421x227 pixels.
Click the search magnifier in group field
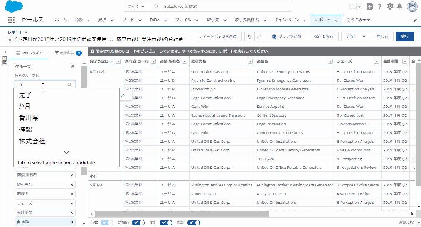(69, 85)
